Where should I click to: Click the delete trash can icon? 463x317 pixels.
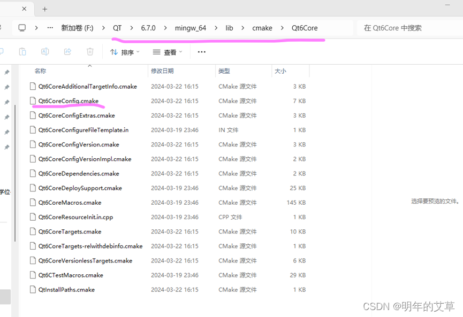coord(90,52)
